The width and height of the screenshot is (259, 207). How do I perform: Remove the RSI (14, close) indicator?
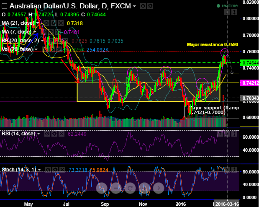coord(62,134)
